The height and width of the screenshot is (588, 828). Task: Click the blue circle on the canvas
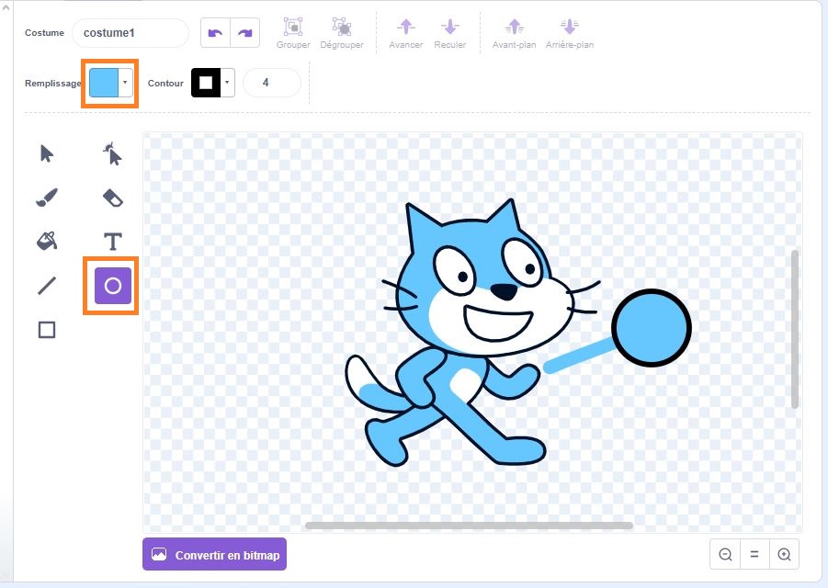point(652,328)
